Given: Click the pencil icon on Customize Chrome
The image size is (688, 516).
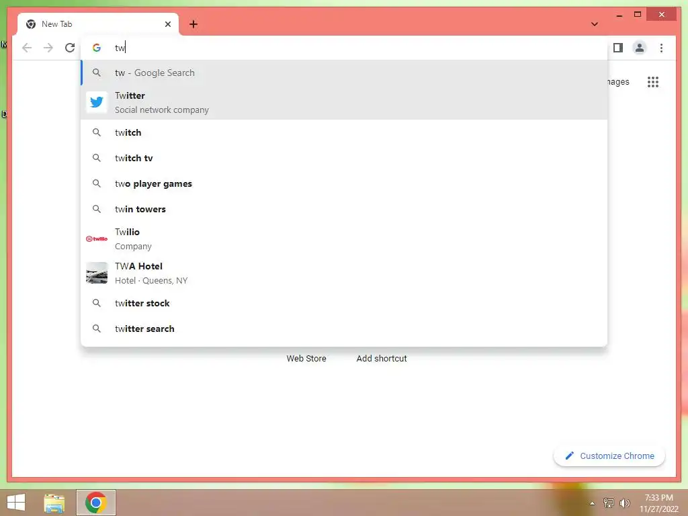Looking at the screenshot, I should (569, 456).
